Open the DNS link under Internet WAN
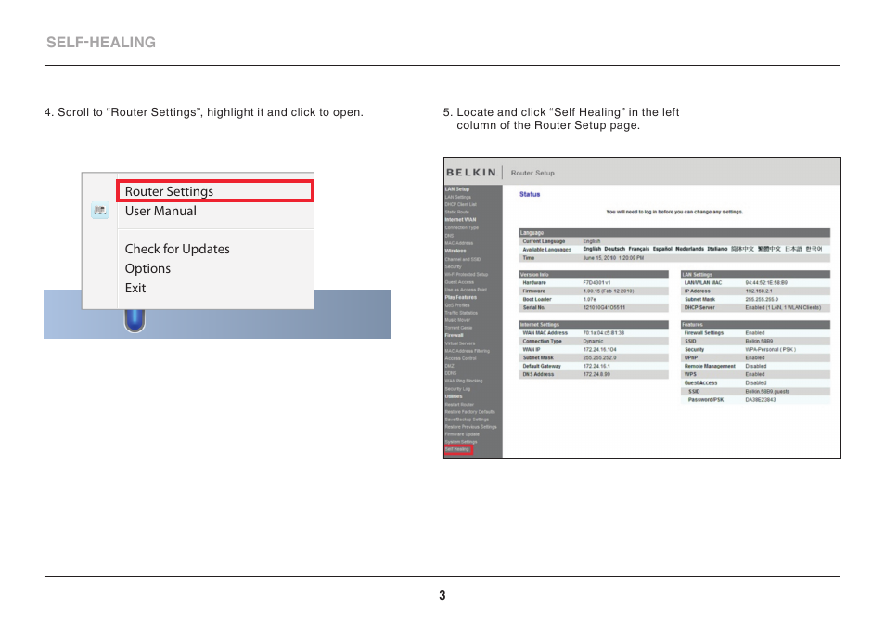This screenshot has width=885, height=621. 449,236
